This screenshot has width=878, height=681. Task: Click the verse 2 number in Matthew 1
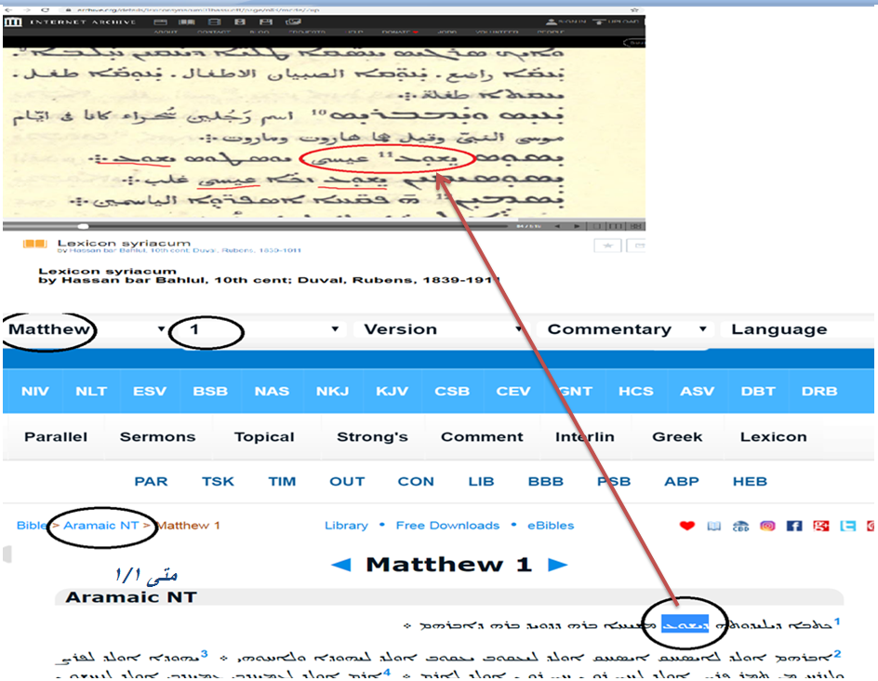[836, 653]
